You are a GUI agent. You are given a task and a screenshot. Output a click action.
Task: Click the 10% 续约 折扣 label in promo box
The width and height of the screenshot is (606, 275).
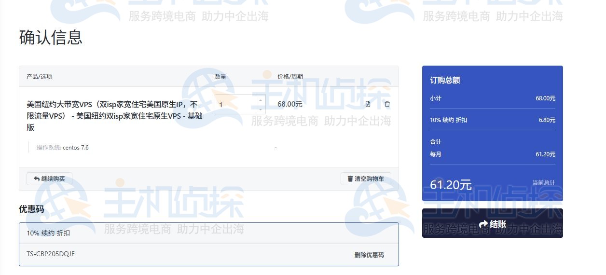[x=48, y=233]
